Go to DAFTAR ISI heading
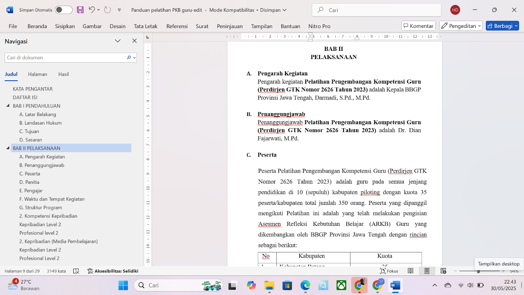This screenshot has width=524, height=295. (25, 97)
